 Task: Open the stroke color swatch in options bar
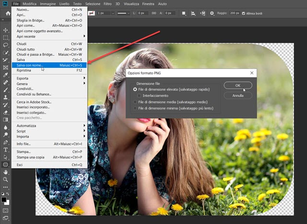91,13
